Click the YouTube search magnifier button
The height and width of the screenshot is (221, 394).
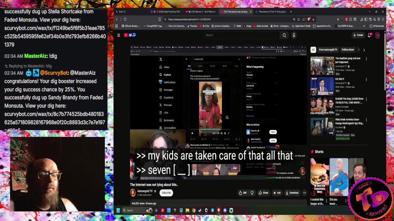(284, 35)
